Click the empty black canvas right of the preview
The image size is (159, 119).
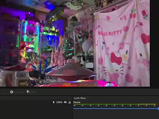[x=154, y=44]
